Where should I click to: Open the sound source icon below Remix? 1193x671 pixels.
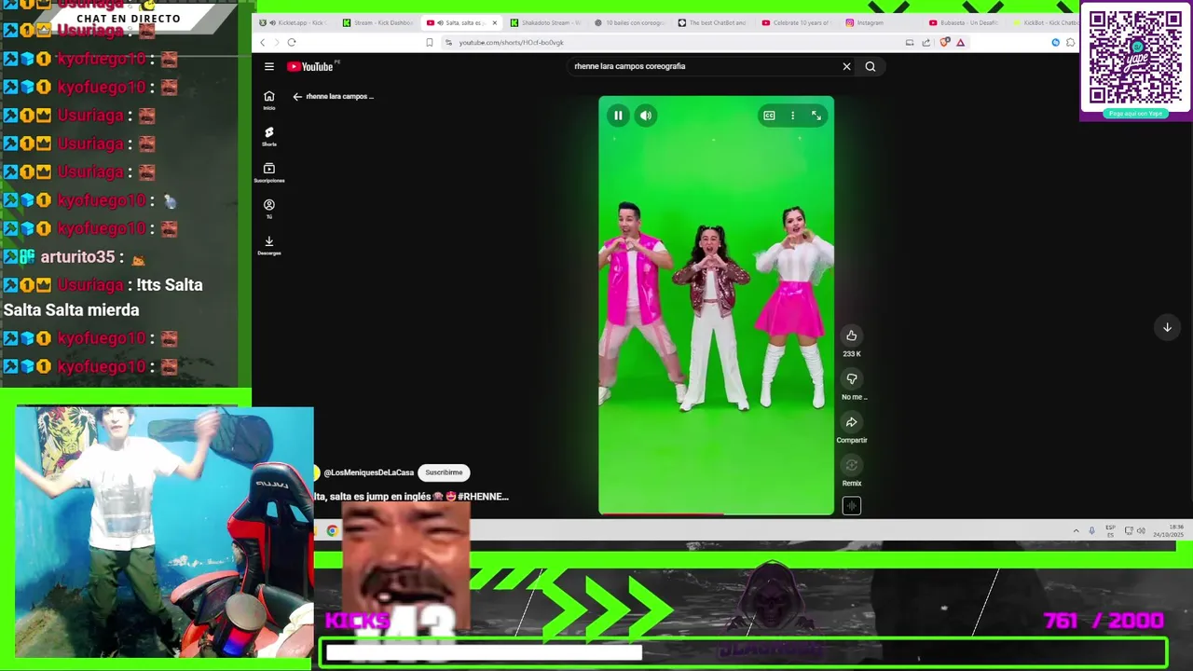coord(851,505)
